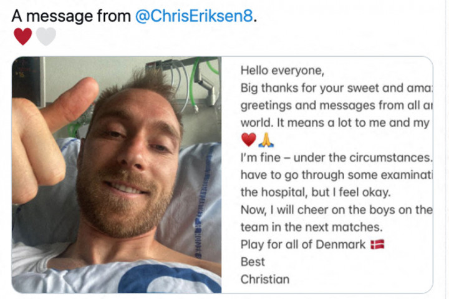Click the blue logo on the white bedding
Viewport: 449px width, 299px height.
pyautogui.click(x=168, y=279)
